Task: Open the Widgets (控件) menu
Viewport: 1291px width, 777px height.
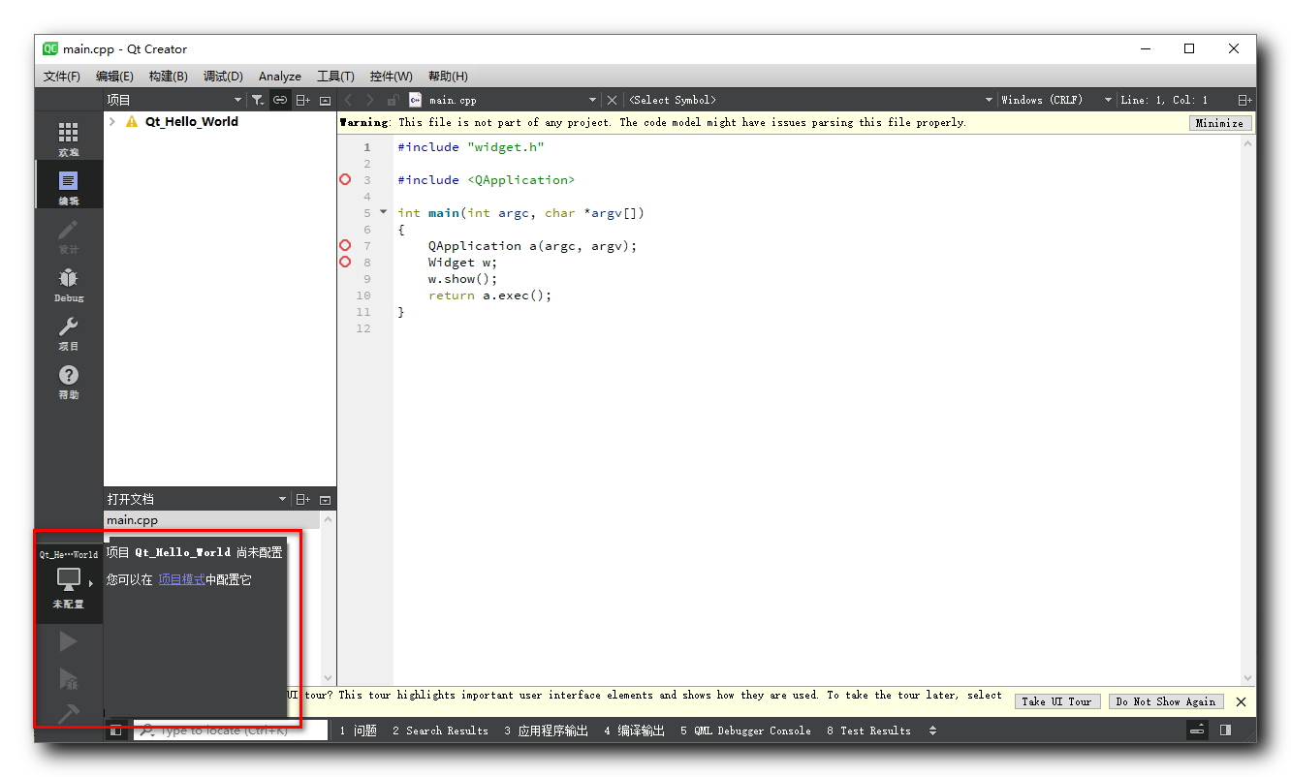Action: click(x=391, y=77)
